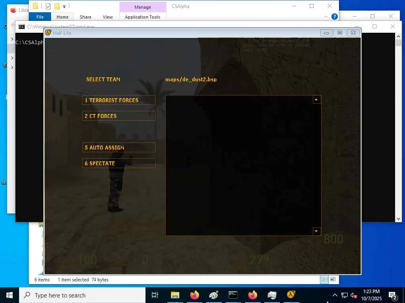Click Properties checkmark icon in quick access toolbar
Image resolution: width=405 pixels, height=303 pixels.
pos(48,6)
